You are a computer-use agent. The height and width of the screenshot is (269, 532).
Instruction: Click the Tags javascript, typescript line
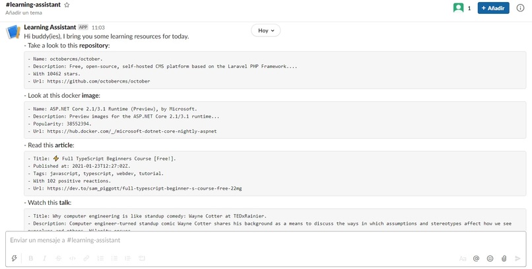click(96, 173)
